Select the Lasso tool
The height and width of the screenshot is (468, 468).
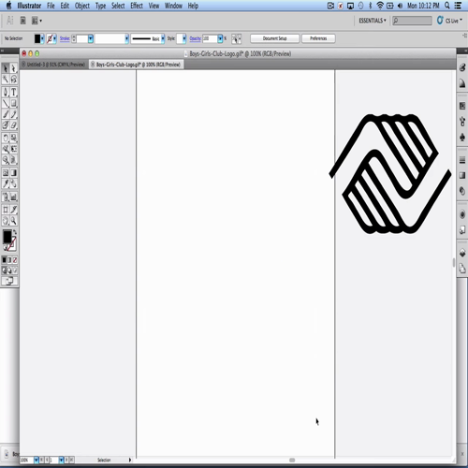click(x=13, y=80)
